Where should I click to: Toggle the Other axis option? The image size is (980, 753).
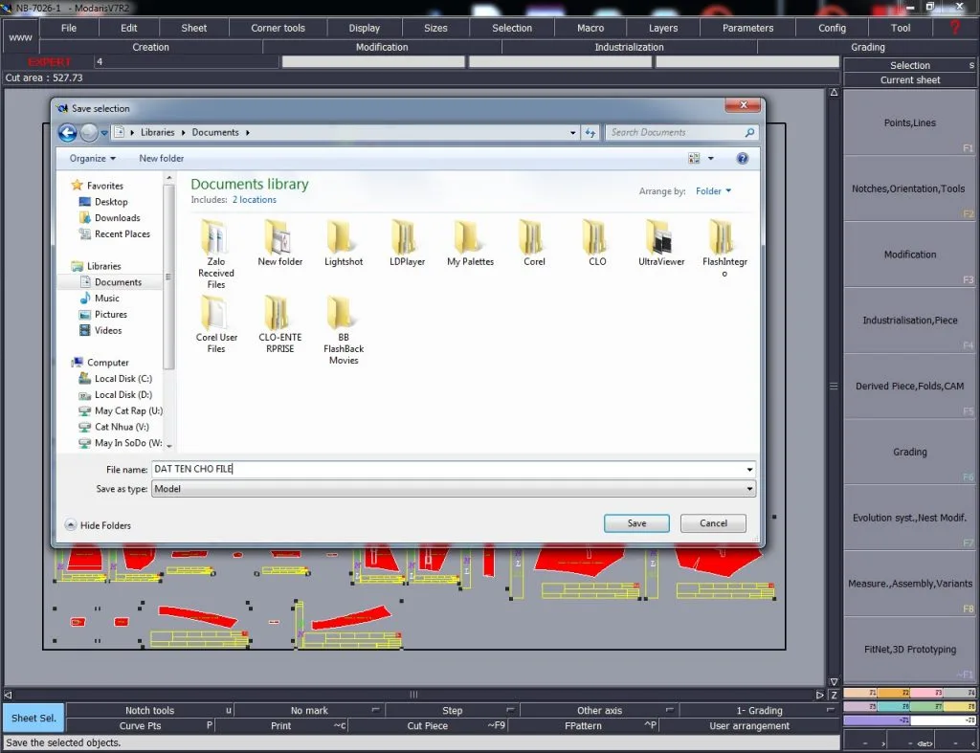[599, 711]
